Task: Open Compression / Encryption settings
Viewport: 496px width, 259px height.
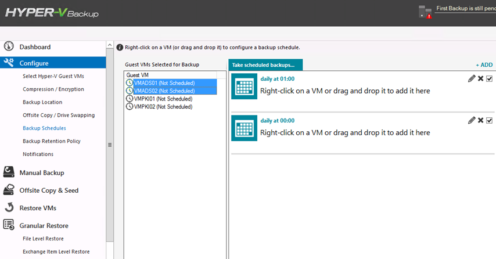Action: click(53, 89)
